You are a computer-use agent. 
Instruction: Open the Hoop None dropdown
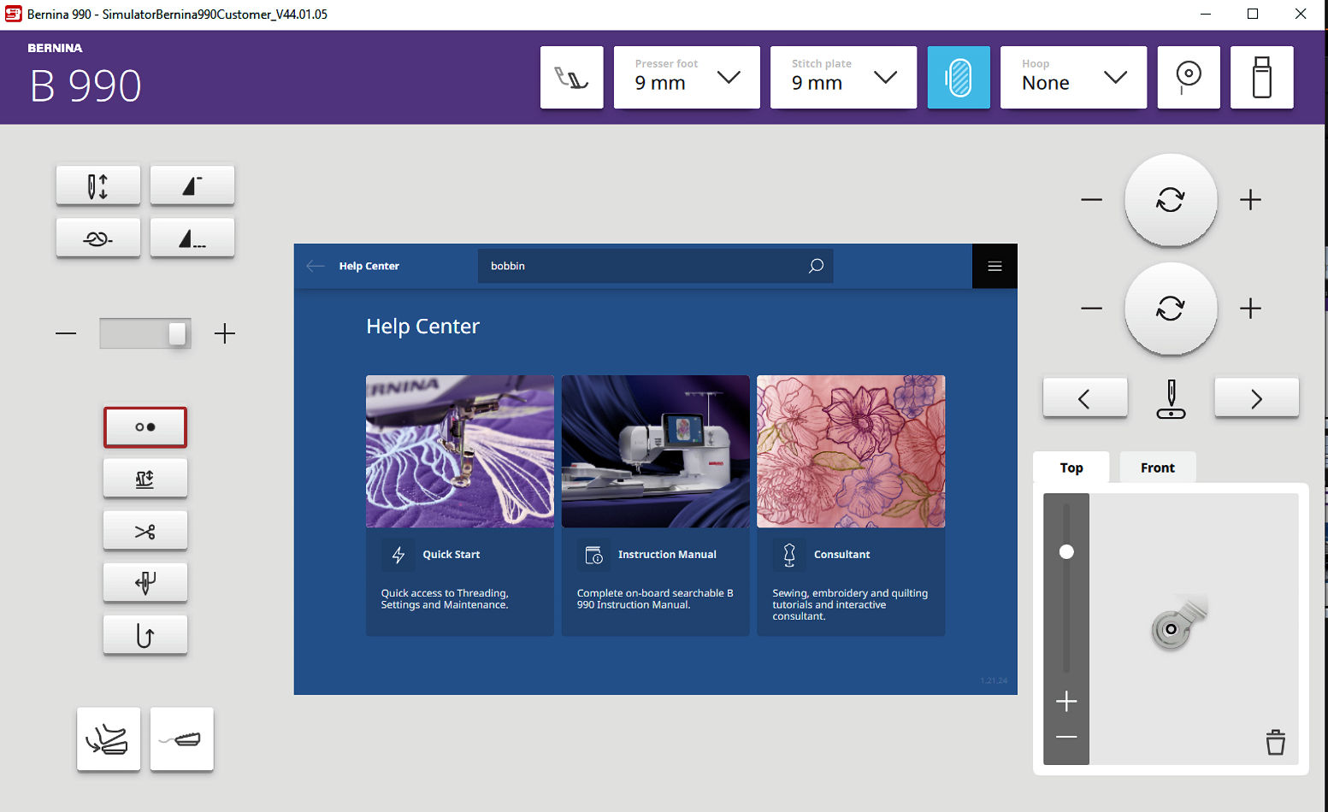pyautogui.click(x=1073, y=78)
